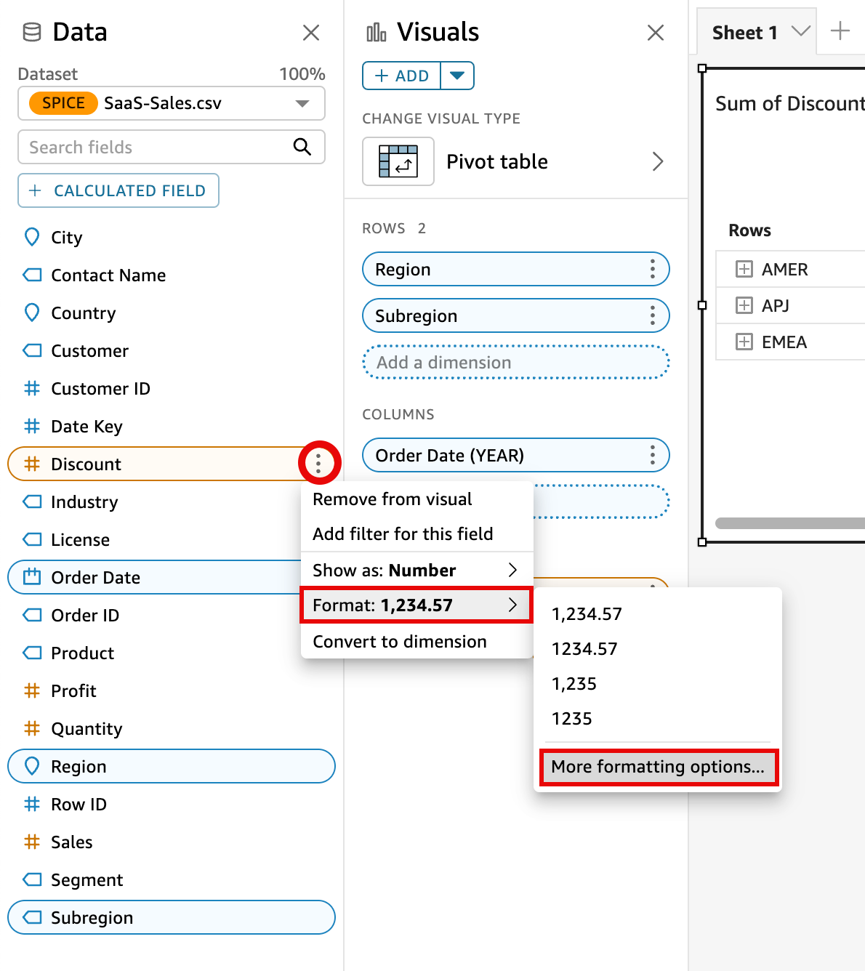Expand the Pivot table visual type chevron
This screenshot has height=971, width=865.
pyautogui.click(x=658, y=161)
